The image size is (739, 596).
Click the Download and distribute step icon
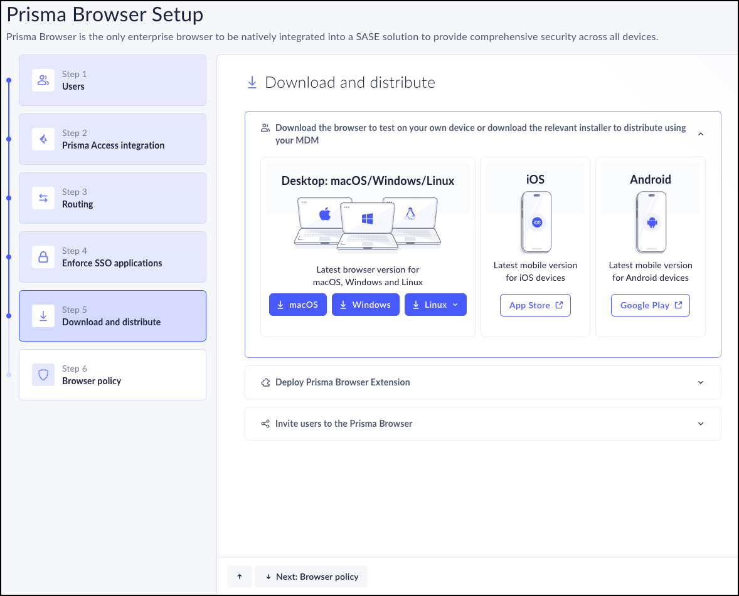pos(43,316)
